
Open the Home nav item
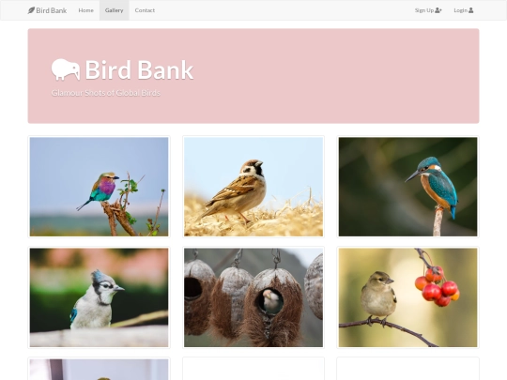click(x=85, y=10)
